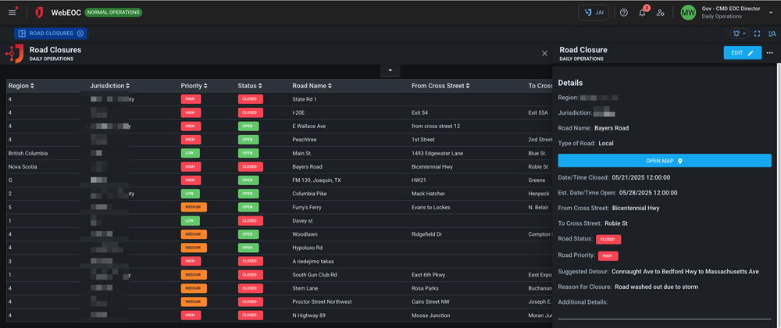The height and width of the screenshot is (328, 781).
Task: Expand the alarm bell dropdown
Action: coord(740,34)
